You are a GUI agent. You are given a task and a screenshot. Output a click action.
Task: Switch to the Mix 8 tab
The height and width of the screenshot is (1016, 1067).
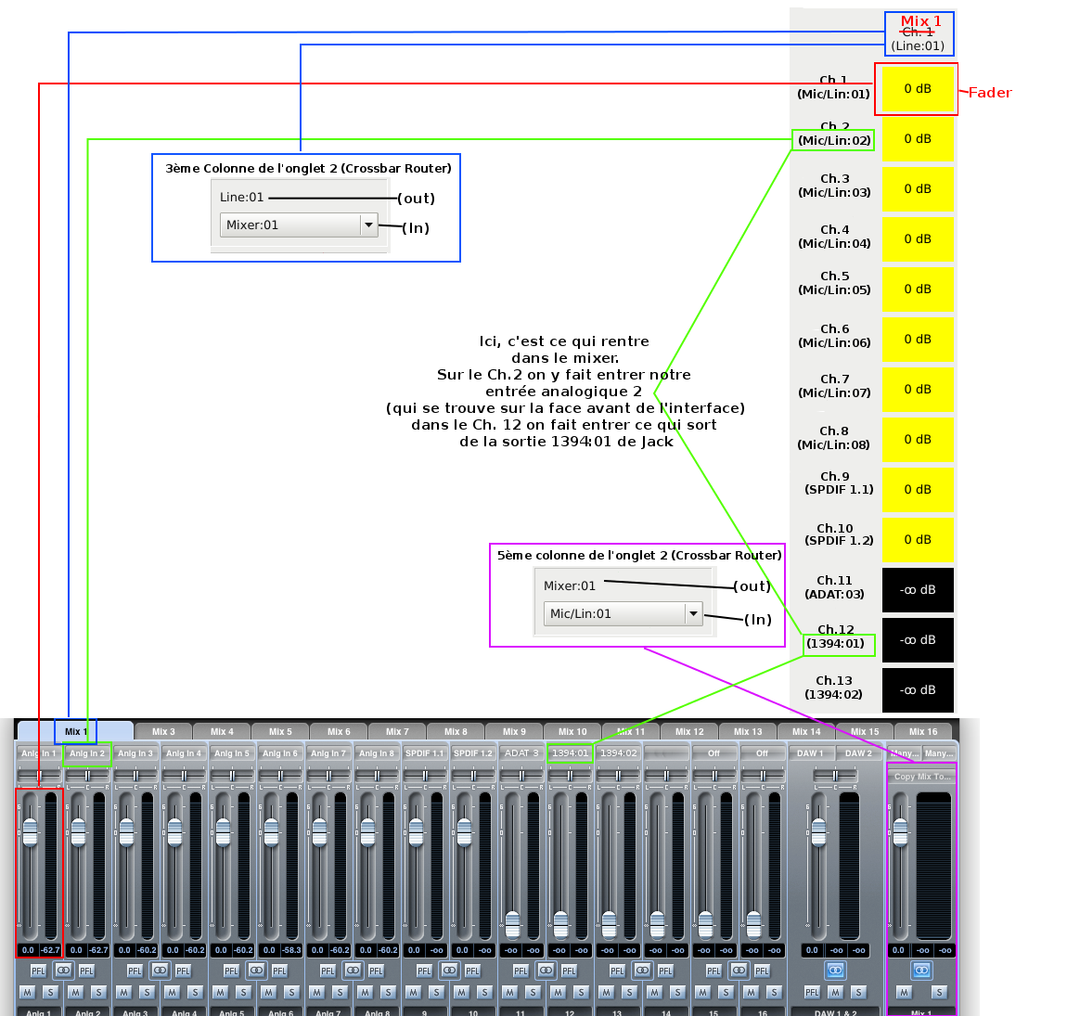tap(456, 731)
